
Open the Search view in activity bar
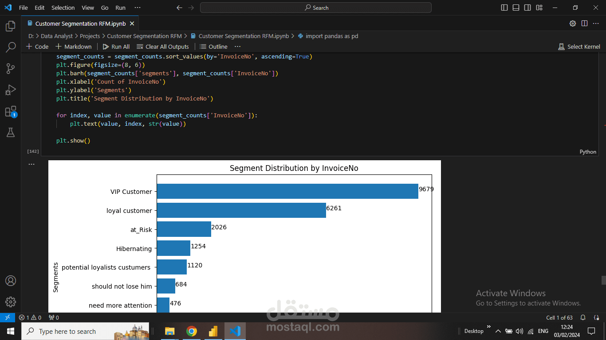[x=10, y=47]
